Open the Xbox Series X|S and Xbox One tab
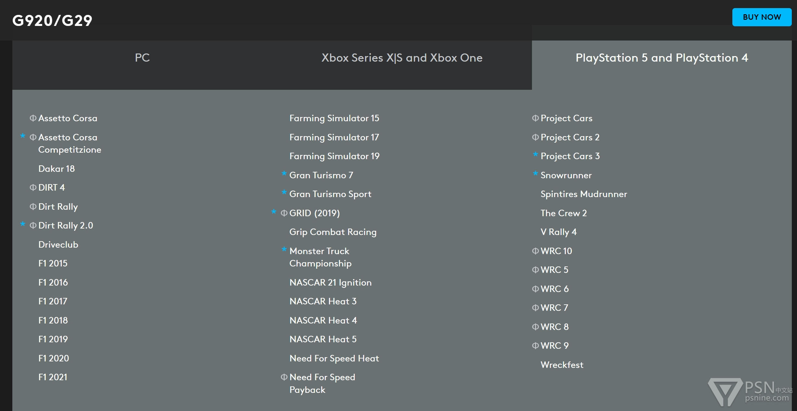The width and height of the screenshot is (797, 411). coord(402,65)
